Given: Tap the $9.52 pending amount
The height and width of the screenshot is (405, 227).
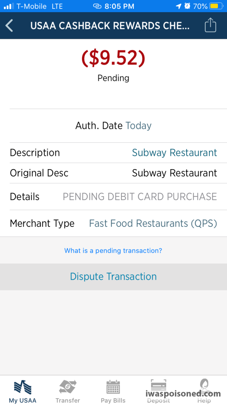Looking at the screenshot, I should pyautogui.click(x=113, y=58).
